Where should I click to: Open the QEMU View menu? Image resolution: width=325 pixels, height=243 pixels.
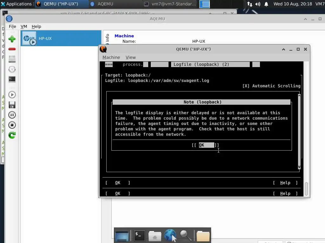click(130, 58)
